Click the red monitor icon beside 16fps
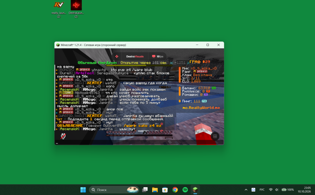315x195 pixels. tap(154, 56)
